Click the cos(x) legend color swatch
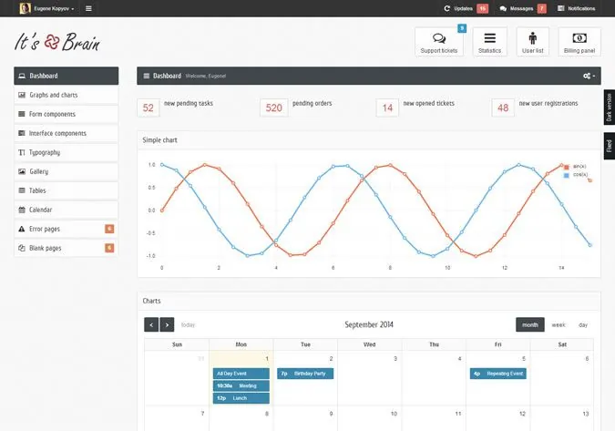615x431 pixels. (566, 175)
